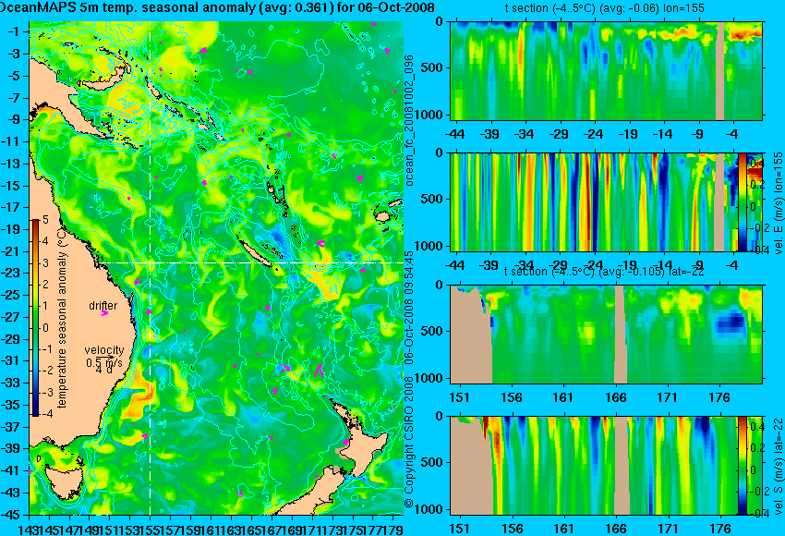Click the magenta drifter legend marker
Screen dimensions: 785x536
click(x=104, y=313)
